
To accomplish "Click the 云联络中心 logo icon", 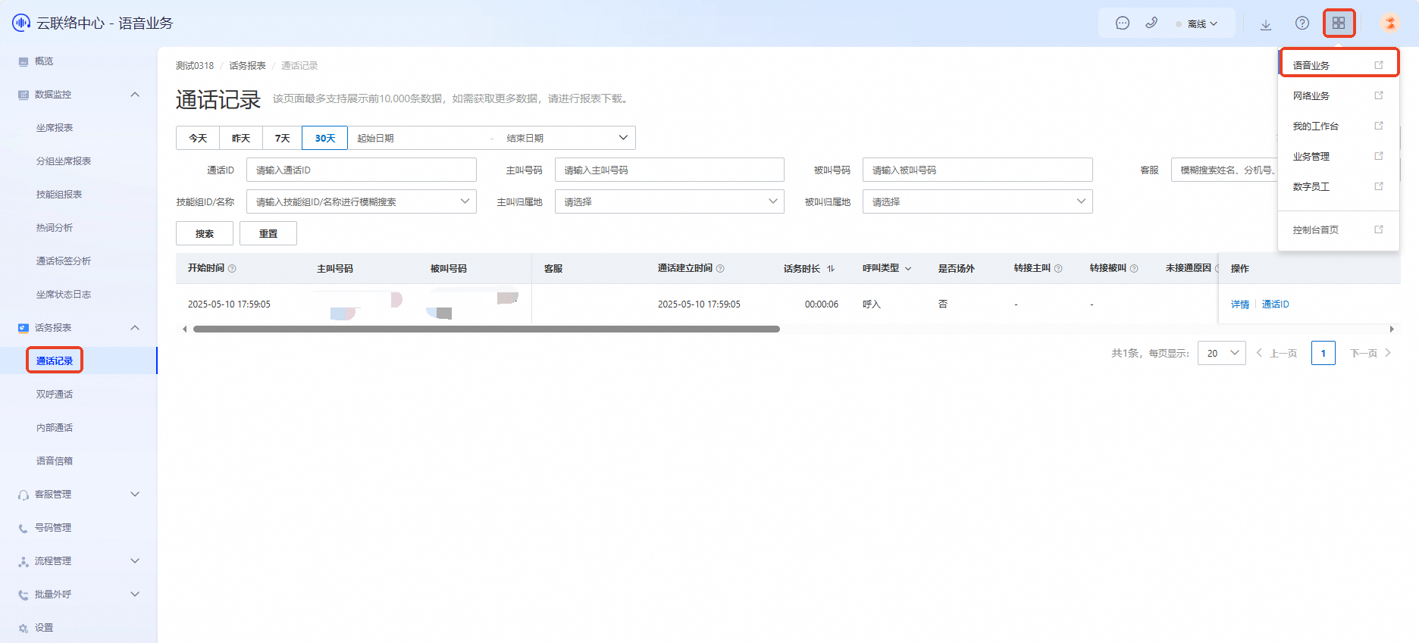I will [21, 23].
